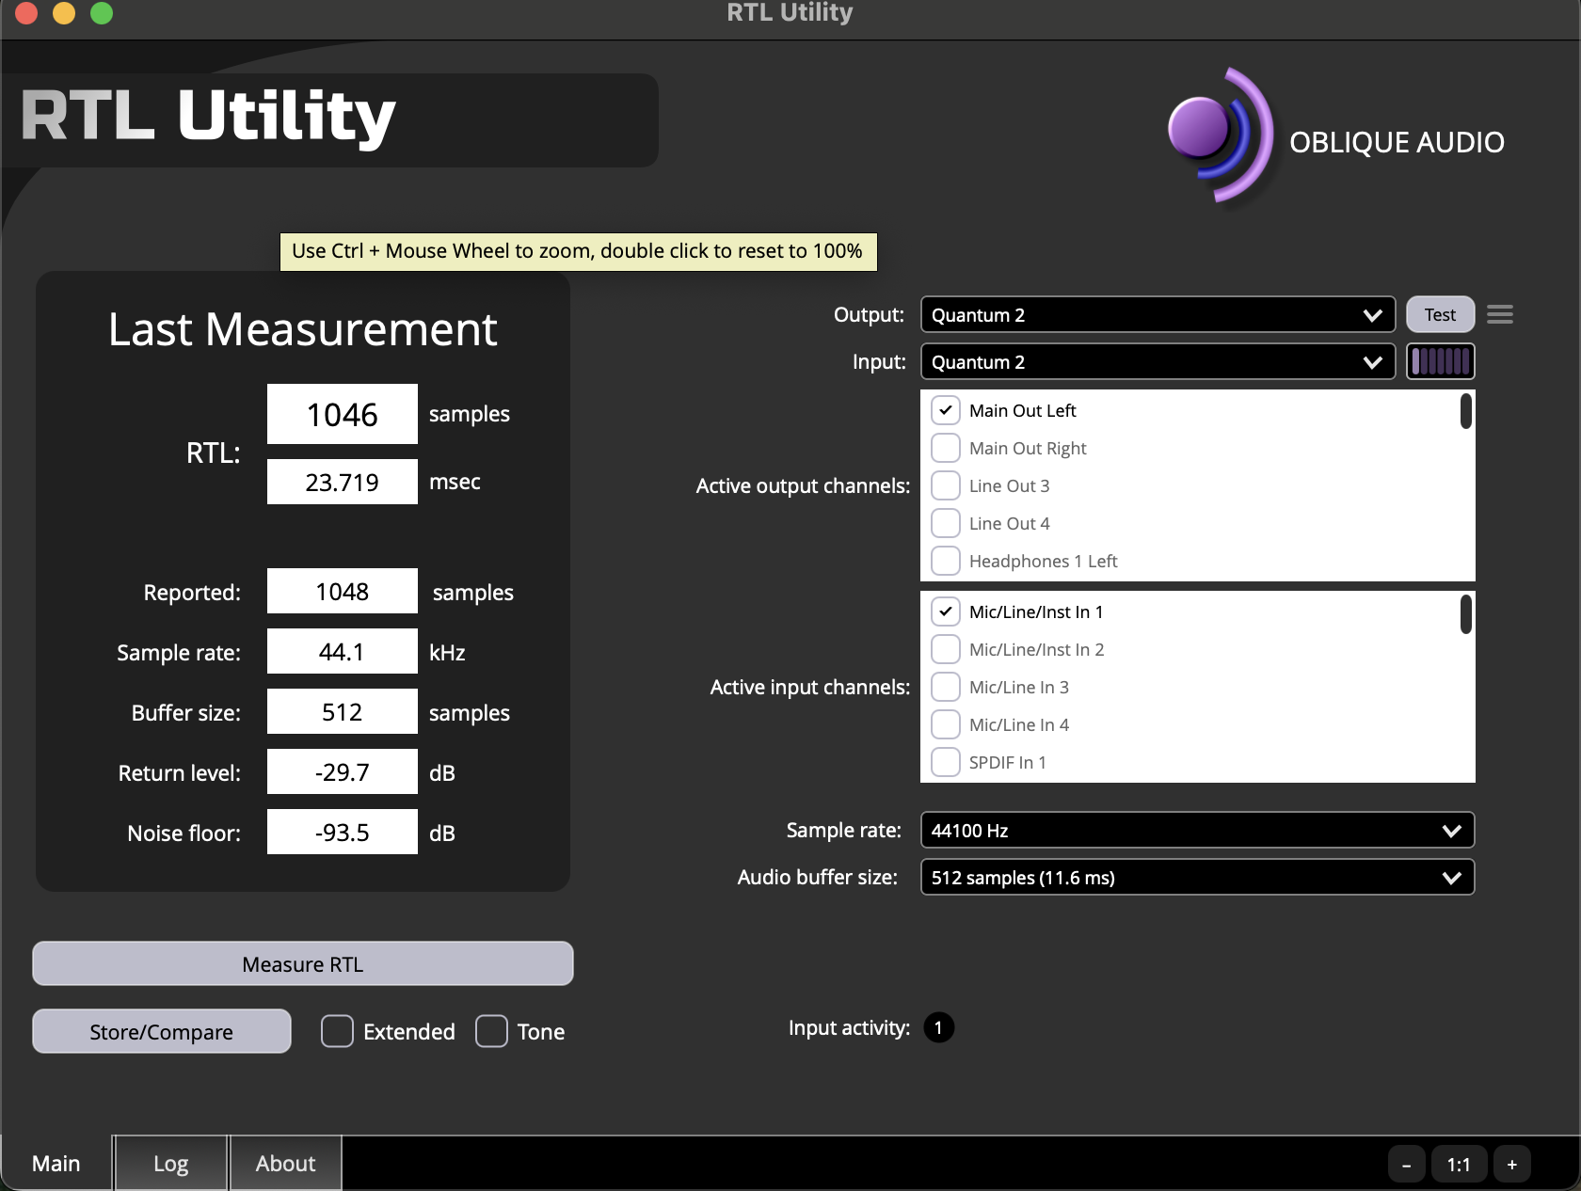The height and width of the screenshot is (1191, 1581).
Task: Click the output channels list scrollbar
Action: point(1465,412)
